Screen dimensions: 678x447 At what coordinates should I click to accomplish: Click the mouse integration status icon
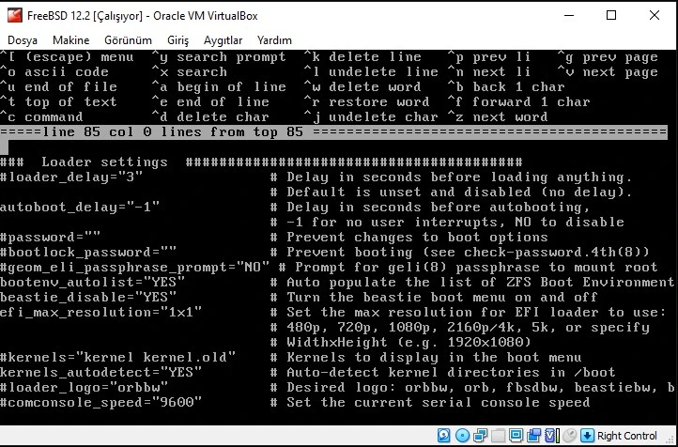tap(570, 436)
